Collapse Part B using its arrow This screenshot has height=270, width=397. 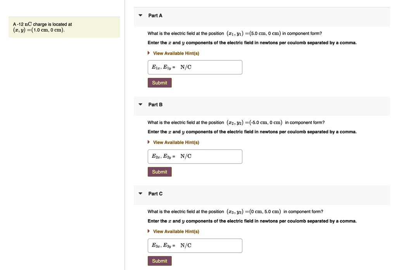tap(140, 105)
